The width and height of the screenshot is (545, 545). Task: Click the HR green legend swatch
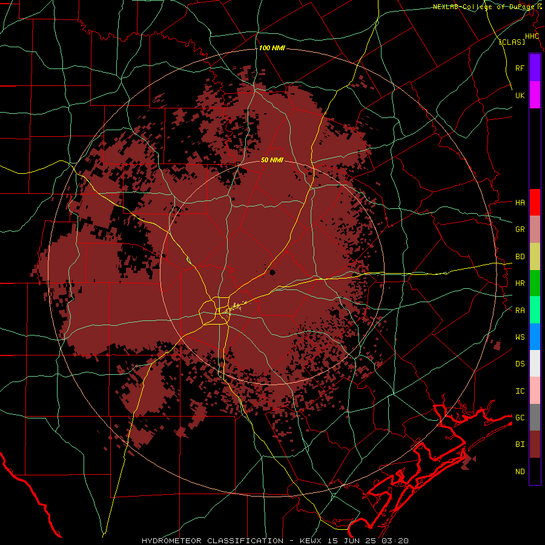coord(535,283)
